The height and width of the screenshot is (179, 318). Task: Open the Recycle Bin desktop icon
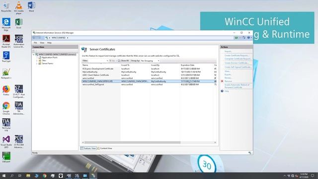[6, 7]
